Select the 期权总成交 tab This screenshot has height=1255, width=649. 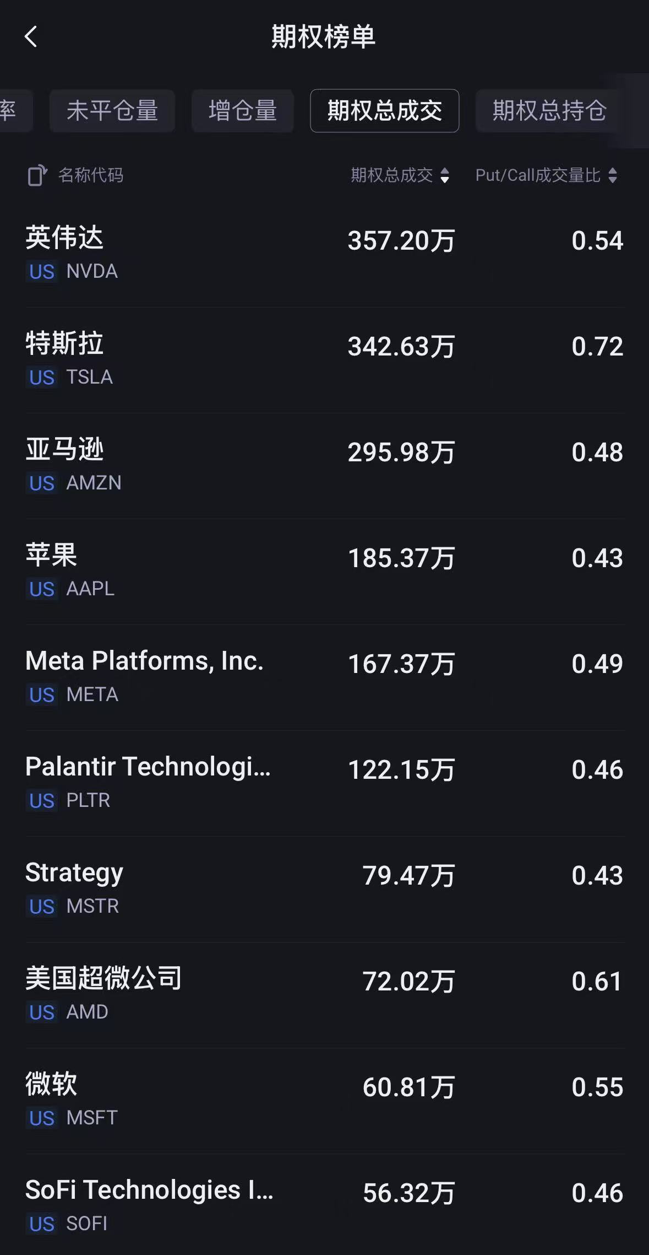click(384, 111)
